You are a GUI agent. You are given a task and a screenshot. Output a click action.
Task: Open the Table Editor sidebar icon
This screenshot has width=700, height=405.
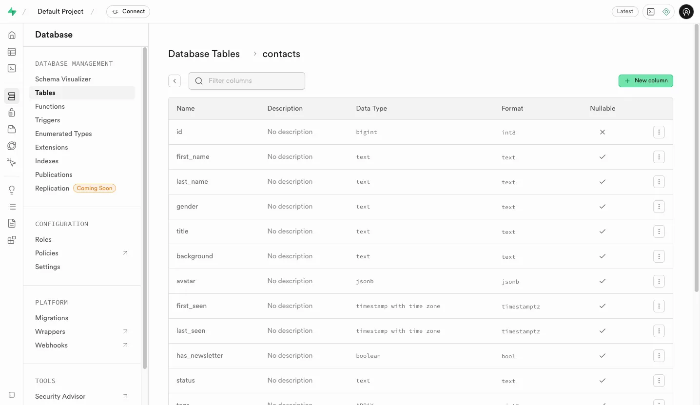[12, 52]
